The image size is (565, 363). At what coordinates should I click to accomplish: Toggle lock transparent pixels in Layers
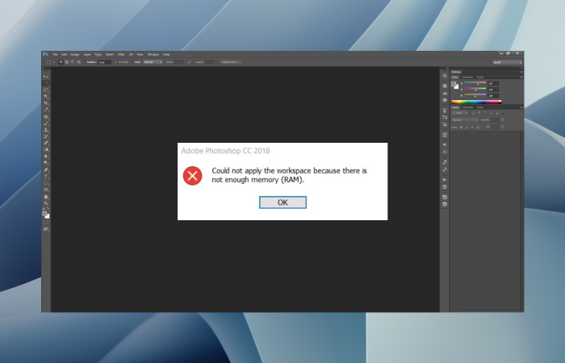click(461, 127)
